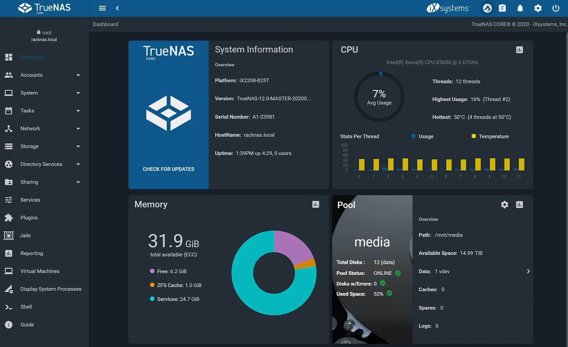Open Services menu item

tap(30, 200)
